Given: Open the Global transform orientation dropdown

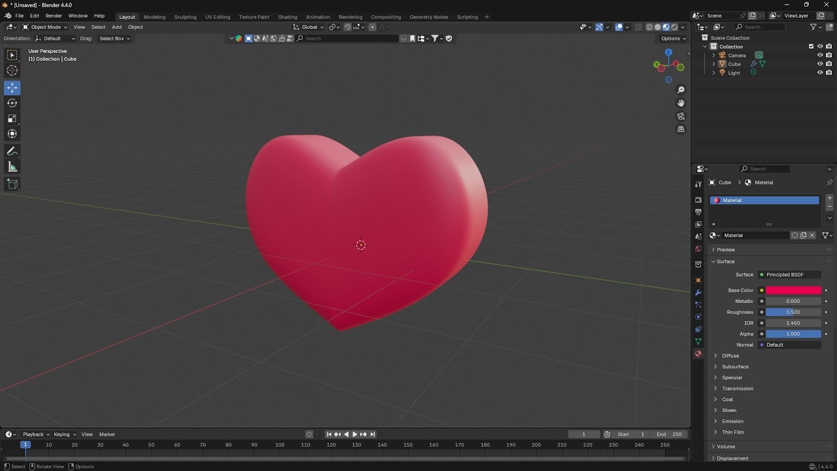Looking at the screenshot, I should coord(308,27).
